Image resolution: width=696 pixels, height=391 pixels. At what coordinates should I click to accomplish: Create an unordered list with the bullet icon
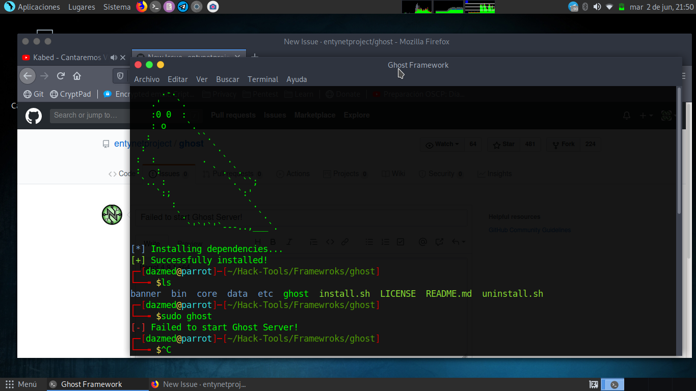click(369, 241)
